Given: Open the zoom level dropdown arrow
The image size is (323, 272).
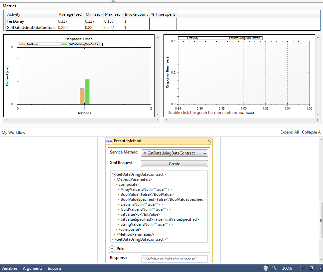Looking at the screenshot, I should (x=302, y=268).
